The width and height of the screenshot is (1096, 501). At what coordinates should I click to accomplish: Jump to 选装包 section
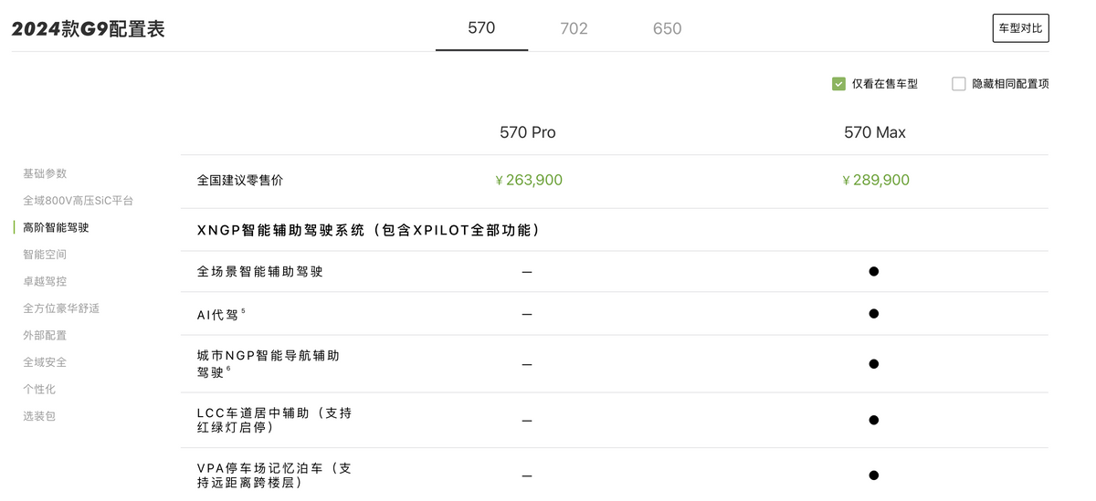[x=39, y=416]
